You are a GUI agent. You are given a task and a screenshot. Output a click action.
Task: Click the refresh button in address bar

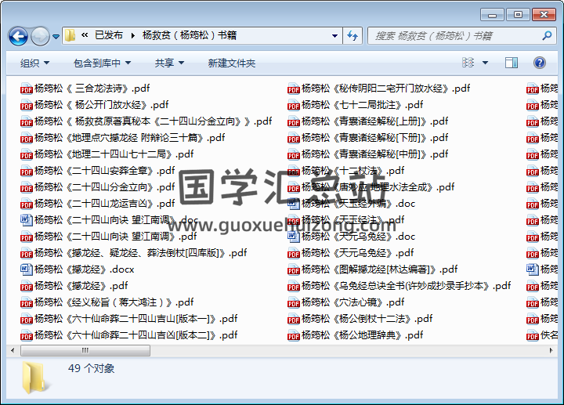(x=352, y=35)
